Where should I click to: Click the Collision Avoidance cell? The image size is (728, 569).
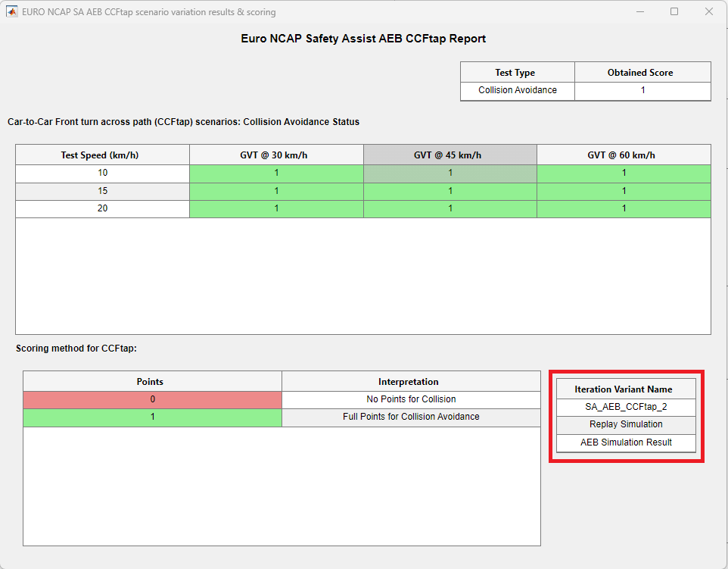[x=517, y=91]
